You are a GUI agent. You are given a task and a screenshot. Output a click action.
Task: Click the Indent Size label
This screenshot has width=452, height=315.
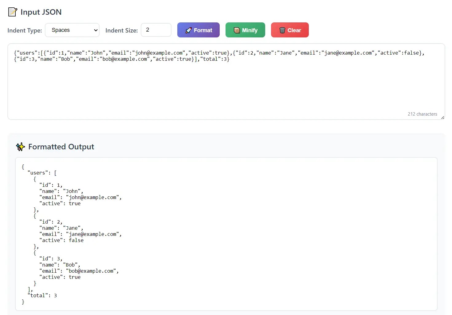121,30
